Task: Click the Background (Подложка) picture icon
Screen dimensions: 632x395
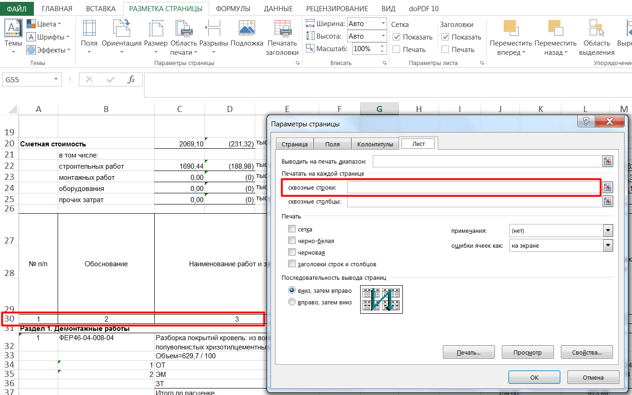Action: tap(247, 28)
